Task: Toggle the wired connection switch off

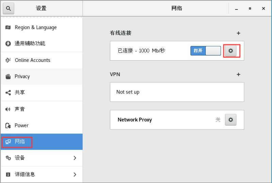Action: (206, 51)
